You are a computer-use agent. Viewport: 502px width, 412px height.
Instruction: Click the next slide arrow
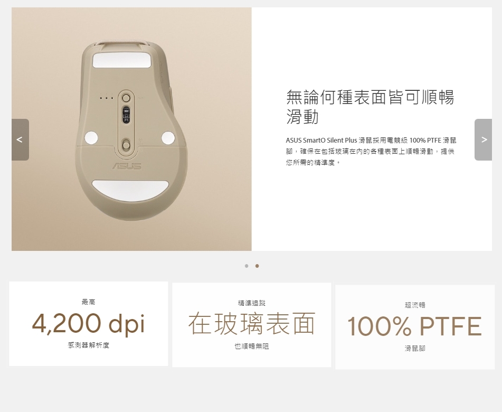point(483,139)
